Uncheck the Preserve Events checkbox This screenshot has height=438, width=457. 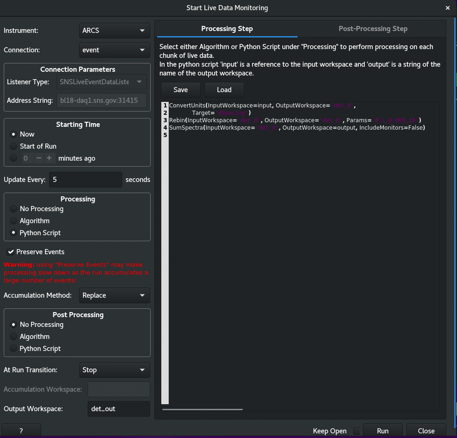pos(11,252)
